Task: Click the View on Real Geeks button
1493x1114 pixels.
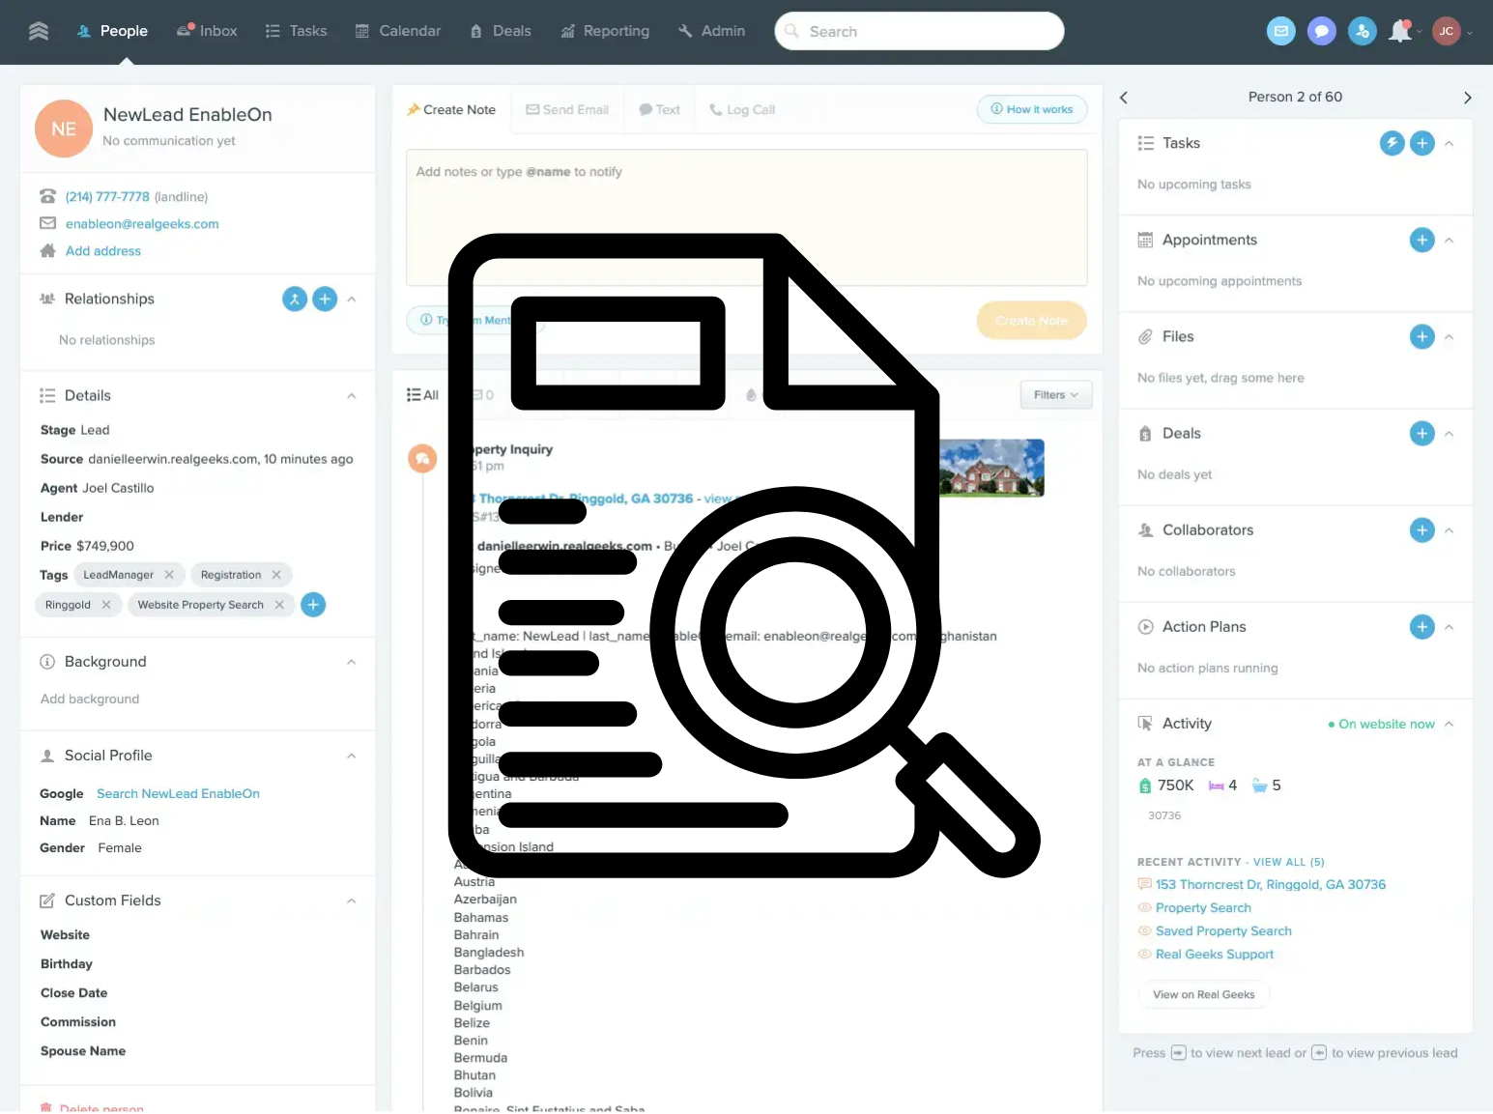Action: pos(1203,994)
